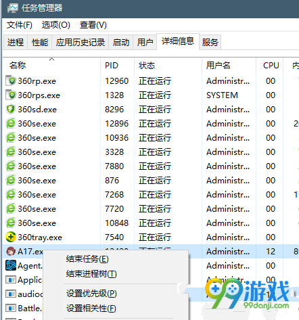Select the 360tray.exe process name

tap(40, 237)
